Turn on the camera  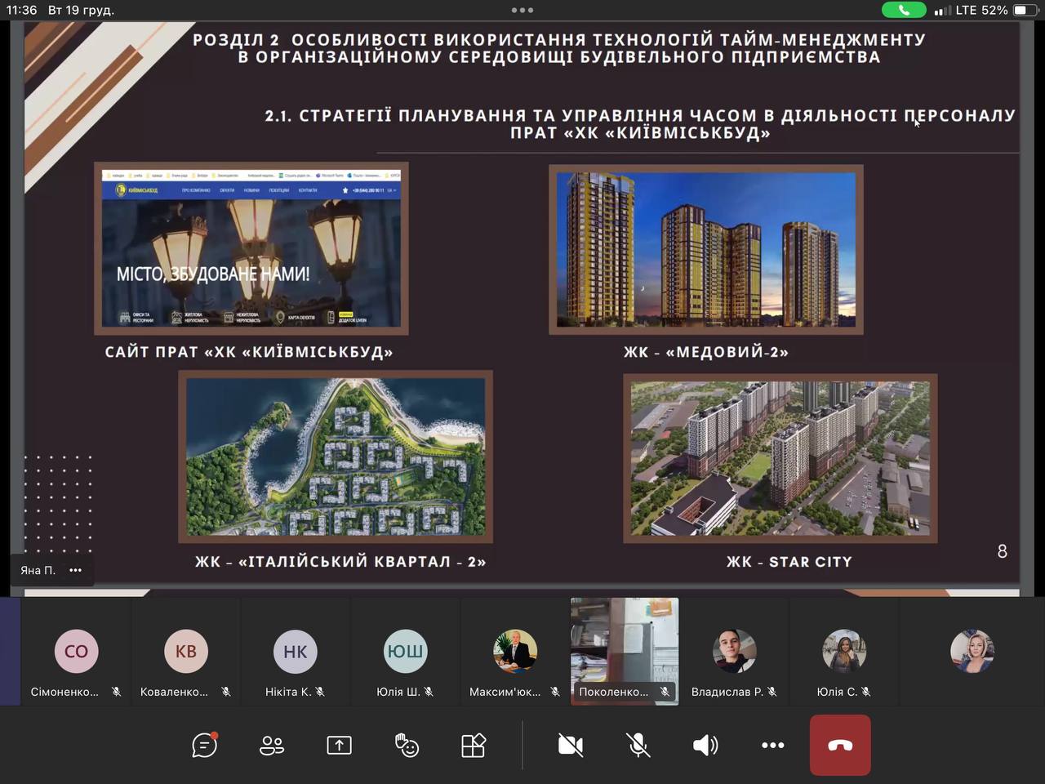571,745
